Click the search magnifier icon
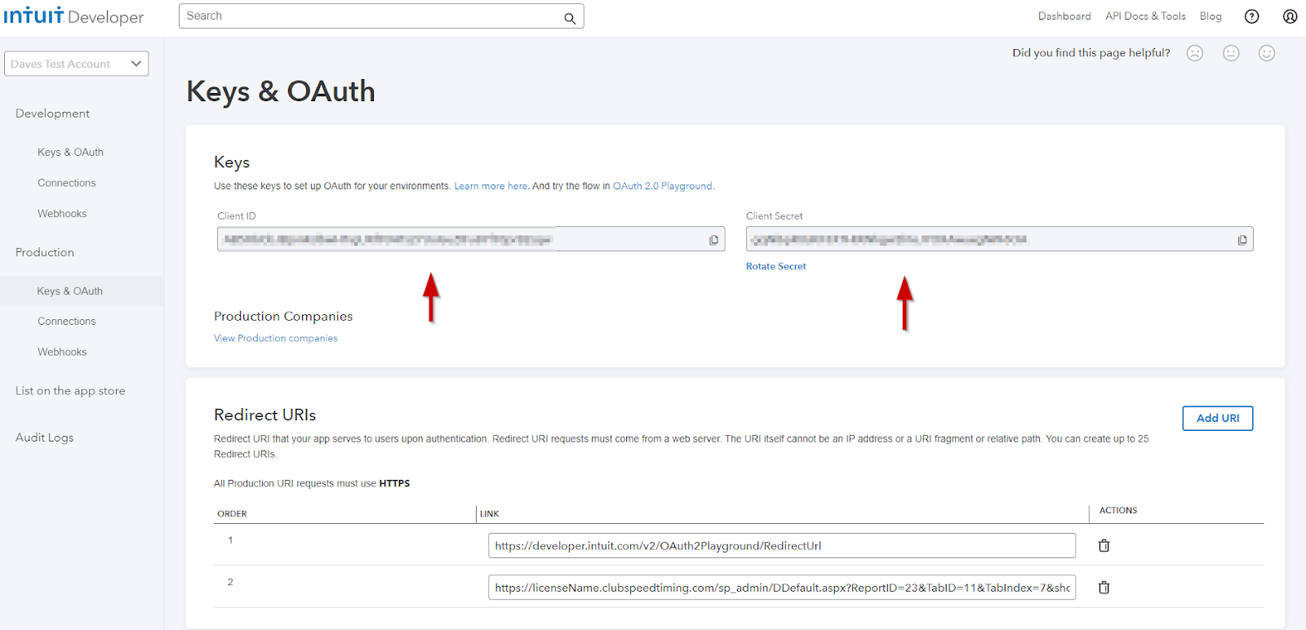1306x630 pixels. 570,18
